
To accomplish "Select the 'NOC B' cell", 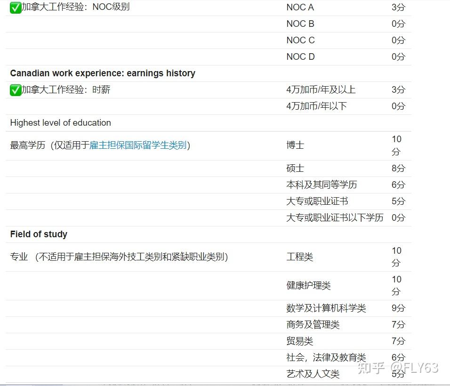I will [x=300, y=24].
